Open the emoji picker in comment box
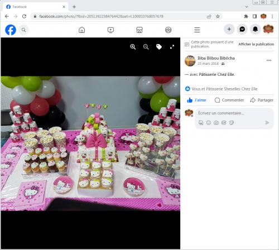 point(209,123)
